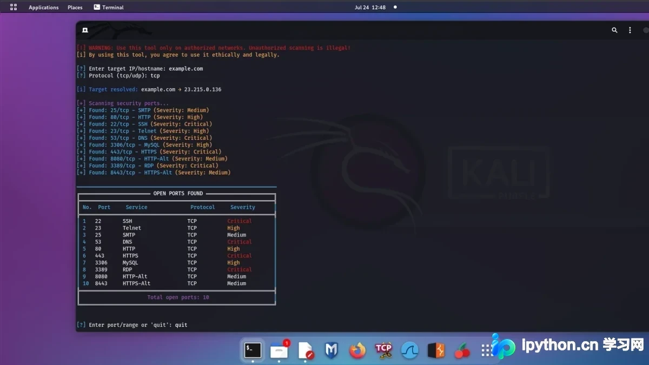Open the Places menu
The height and width of the screenshot is (365, 649).
point(75,8)
